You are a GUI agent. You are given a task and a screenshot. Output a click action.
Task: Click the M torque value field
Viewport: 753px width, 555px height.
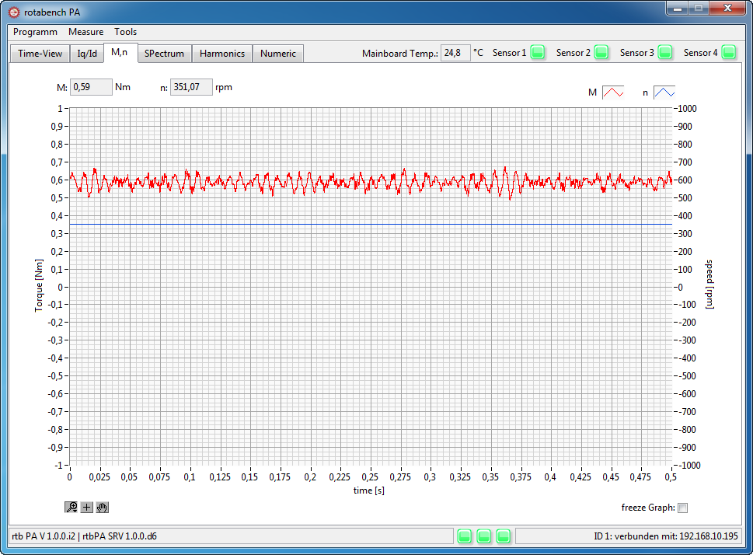click(x=91, y=87)
